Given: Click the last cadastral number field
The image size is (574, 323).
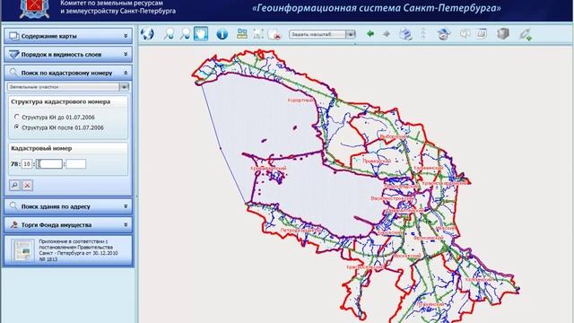Looking at the screenshot, I should (x=75, y=163).
